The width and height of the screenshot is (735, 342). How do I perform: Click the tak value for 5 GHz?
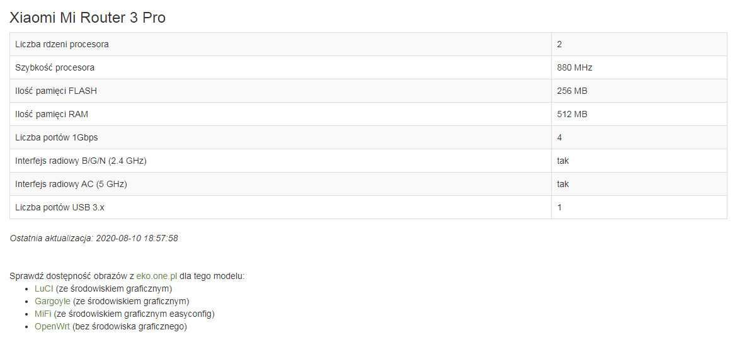tap(563, 184)
